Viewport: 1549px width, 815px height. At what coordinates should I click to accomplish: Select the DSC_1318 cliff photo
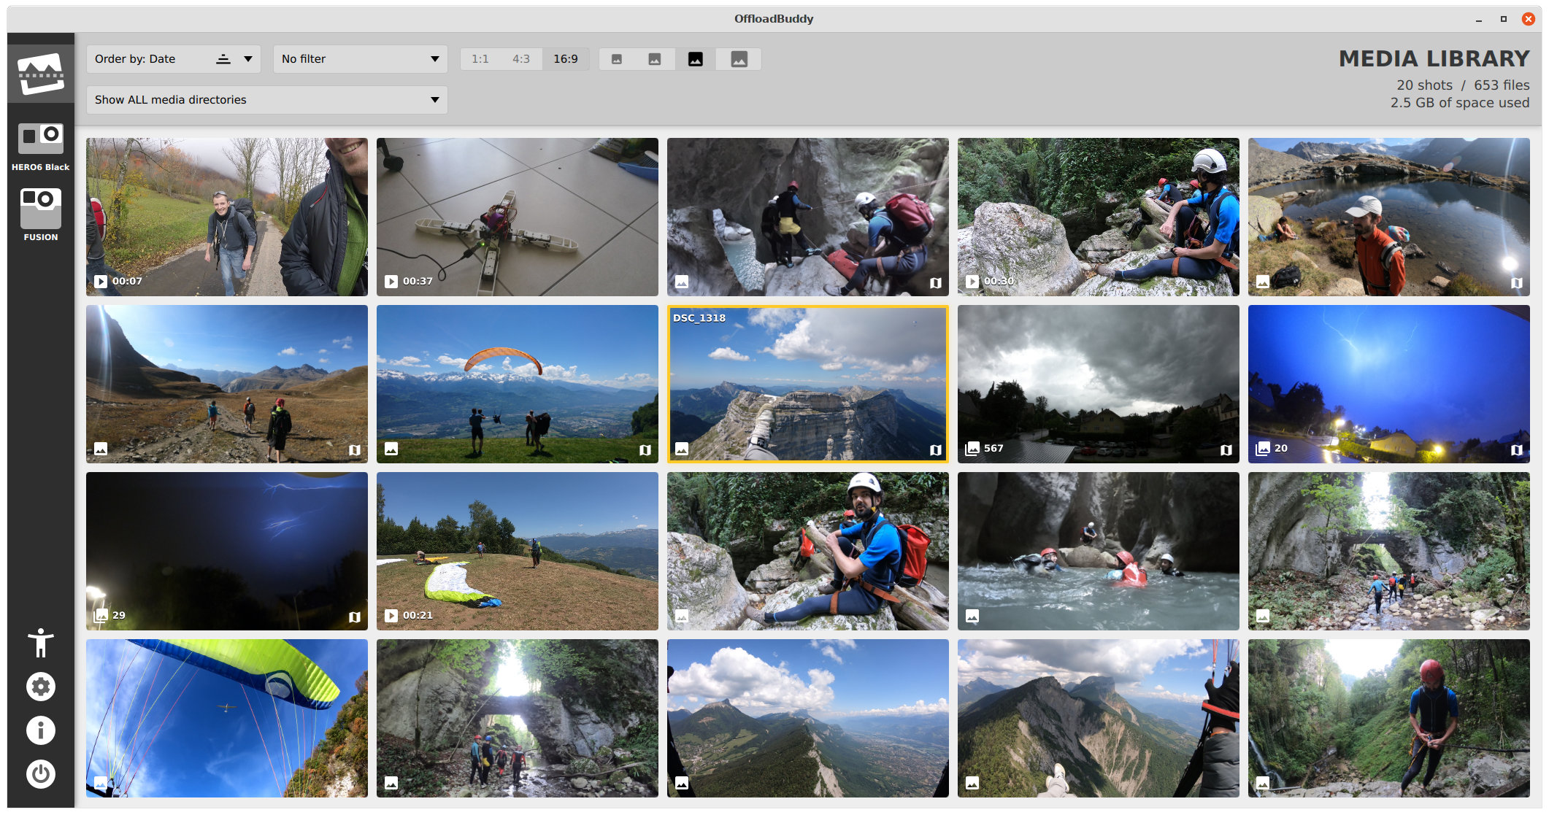pos(807,384)
